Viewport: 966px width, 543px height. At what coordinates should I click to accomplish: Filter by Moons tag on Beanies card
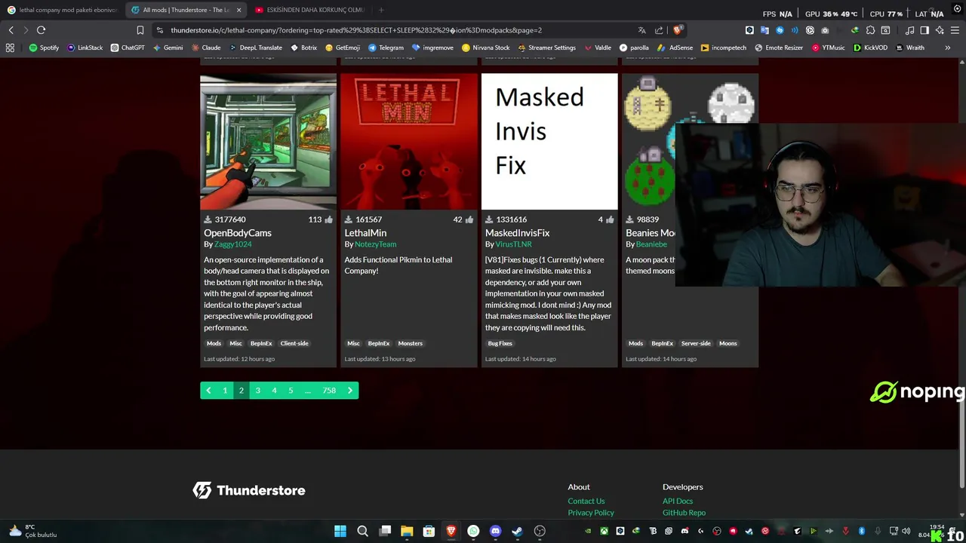(728, 343)
